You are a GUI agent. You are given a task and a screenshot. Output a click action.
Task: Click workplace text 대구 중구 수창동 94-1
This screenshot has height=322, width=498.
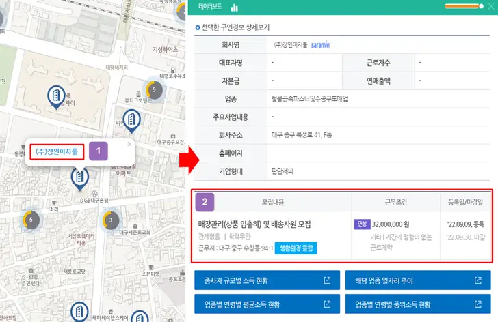coord(246,248)
